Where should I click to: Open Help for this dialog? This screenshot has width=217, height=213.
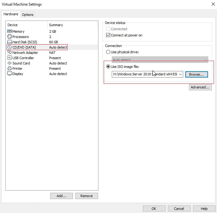tap(204, 209)
